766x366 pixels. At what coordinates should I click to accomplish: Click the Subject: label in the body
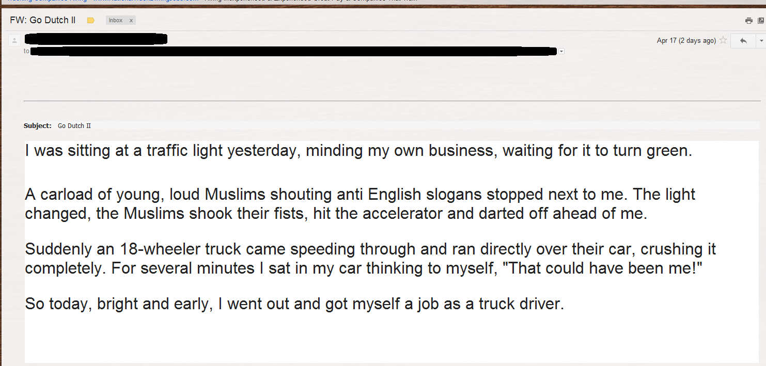click(x=38, y=125)
